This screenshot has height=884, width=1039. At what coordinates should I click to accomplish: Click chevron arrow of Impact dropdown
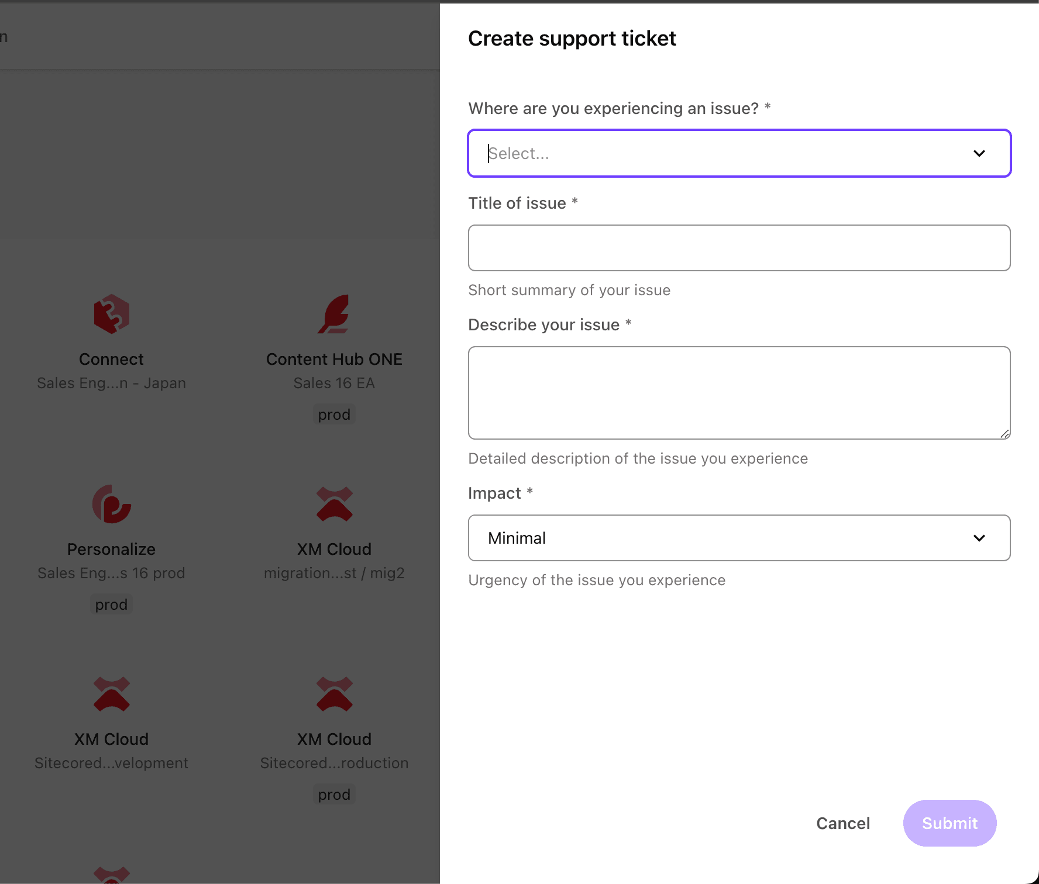979,538
